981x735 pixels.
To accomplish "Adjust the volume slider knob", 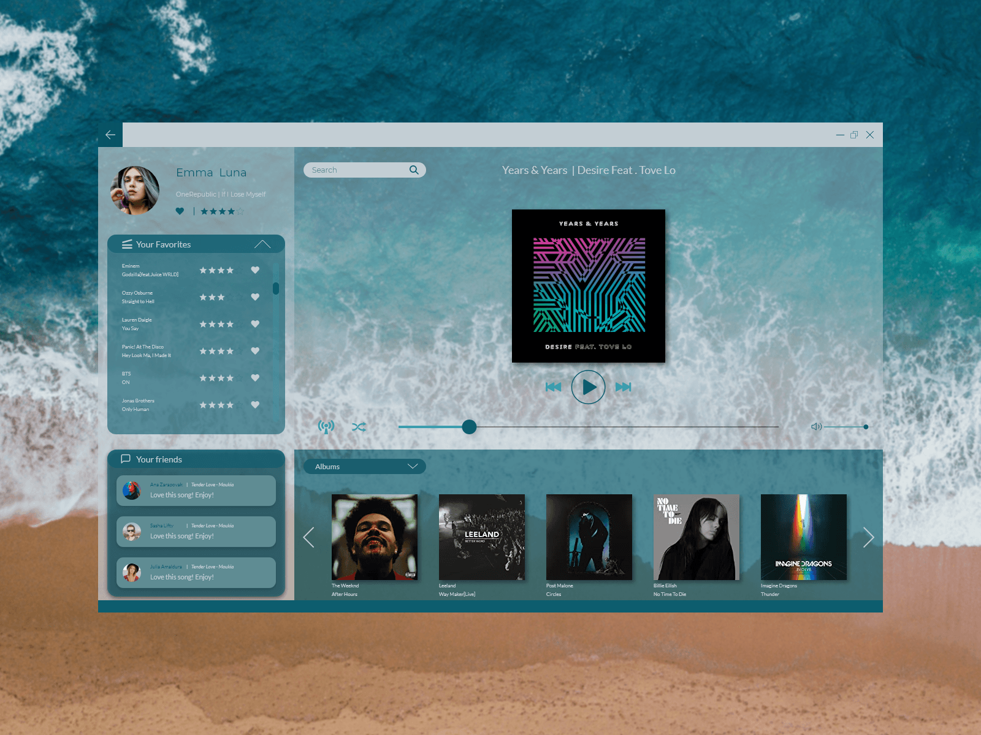I will click(x=866, y=427).
